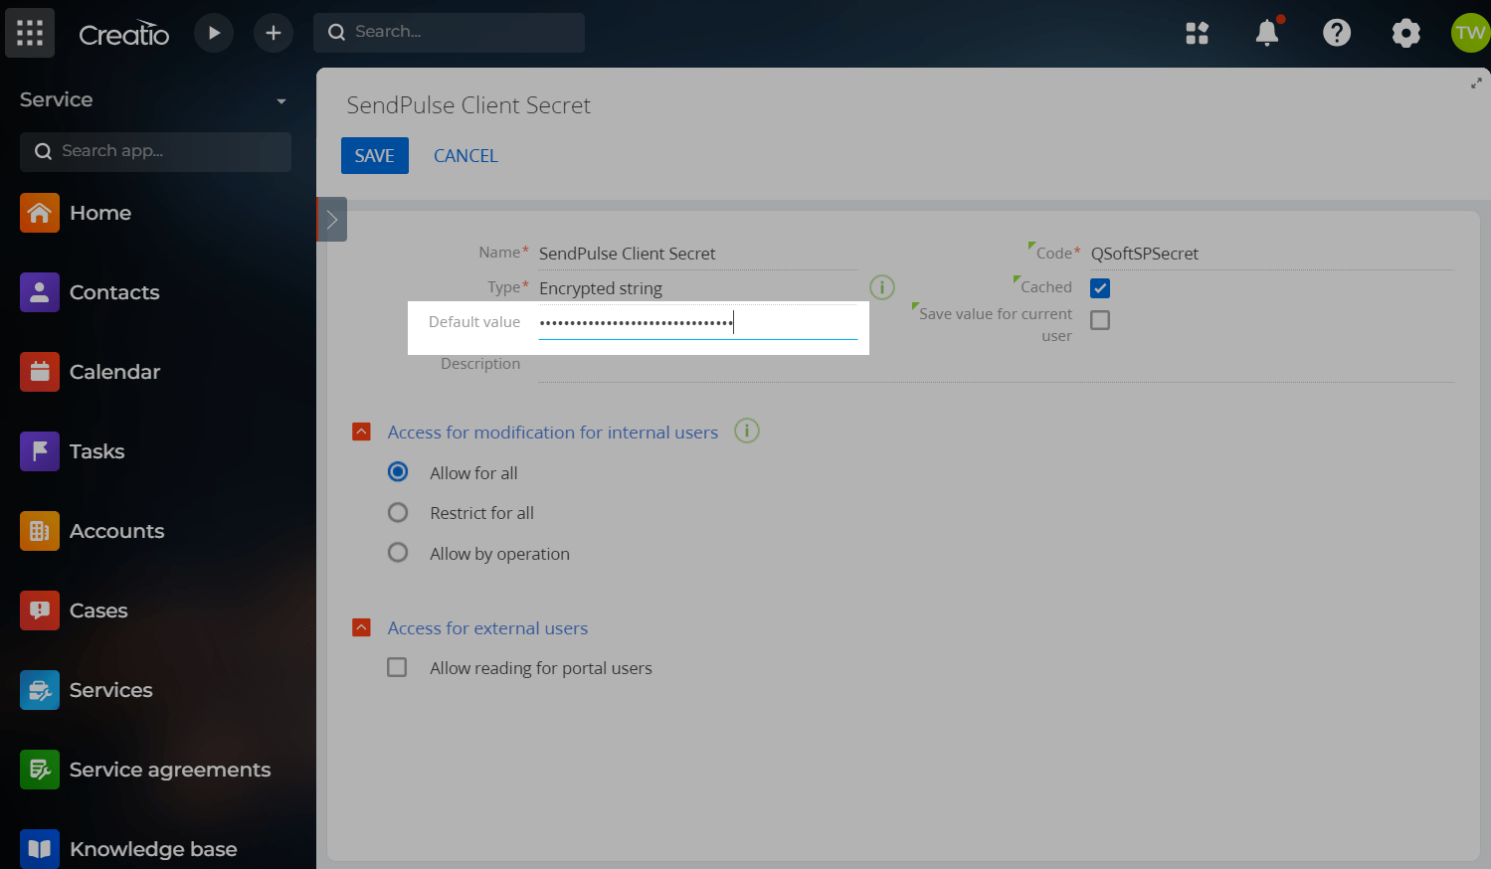The width and height of the screenshot is (1491, 869).
Task: Open the app launcher grid icon
Action: (30, 33)
